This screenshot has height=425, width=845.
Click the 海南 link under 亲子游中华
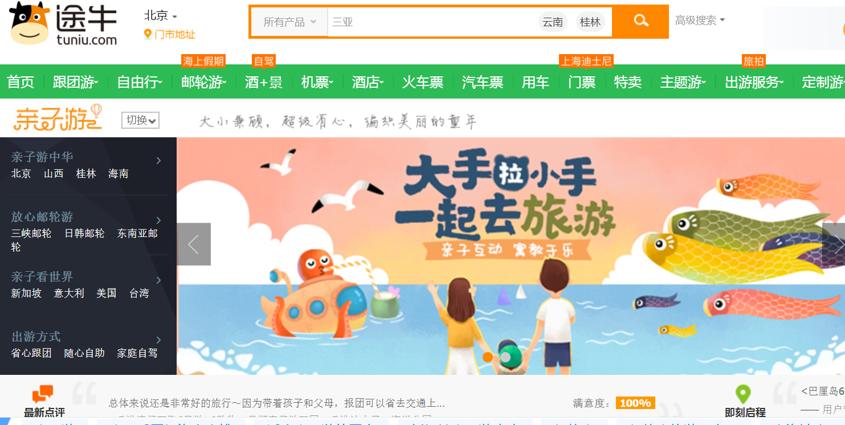coord(119,174)
